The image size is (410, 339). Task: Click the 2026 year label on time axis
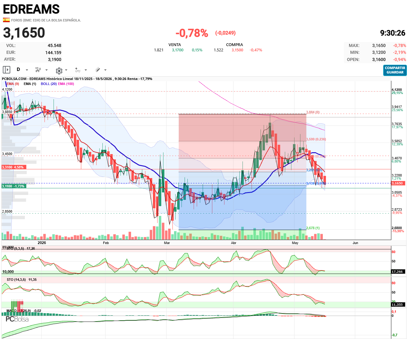point(42,243)
